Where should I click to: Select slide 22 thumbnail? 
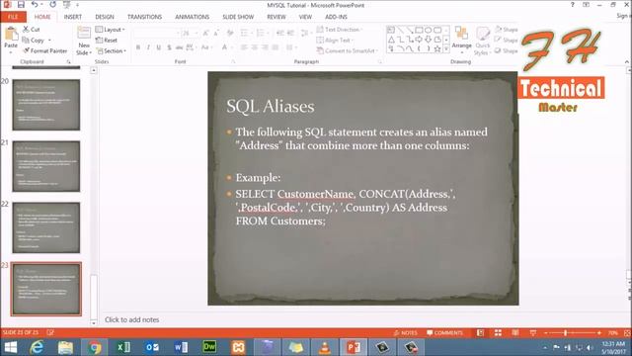coord(46,227)
